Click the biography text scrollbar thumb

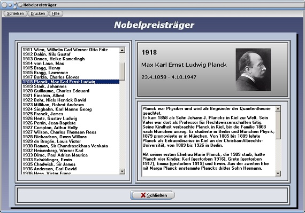tap(278, 125)
